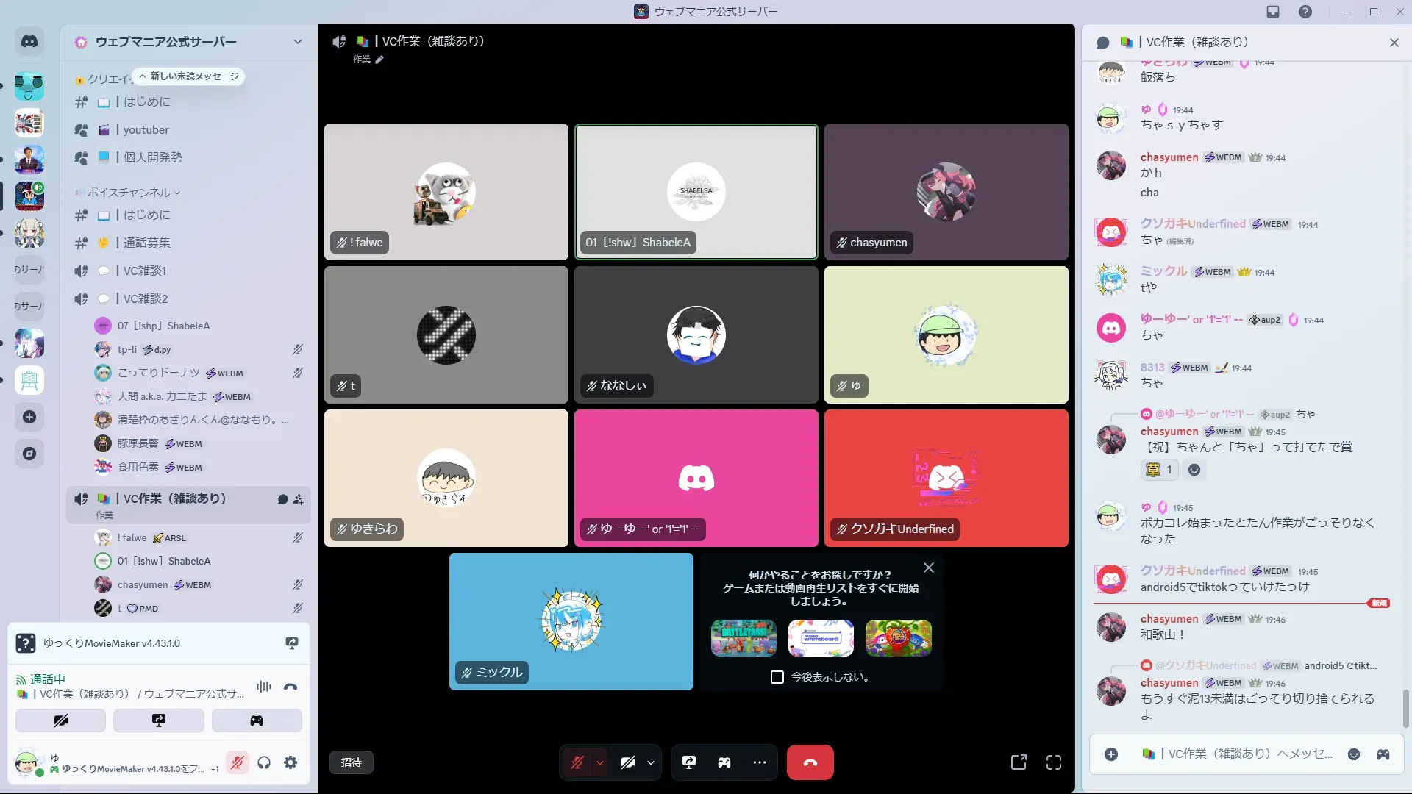Enter full screen video view
Image resolution: width=1412 pixels, height=794 pixels.
tap(1054, 762)
